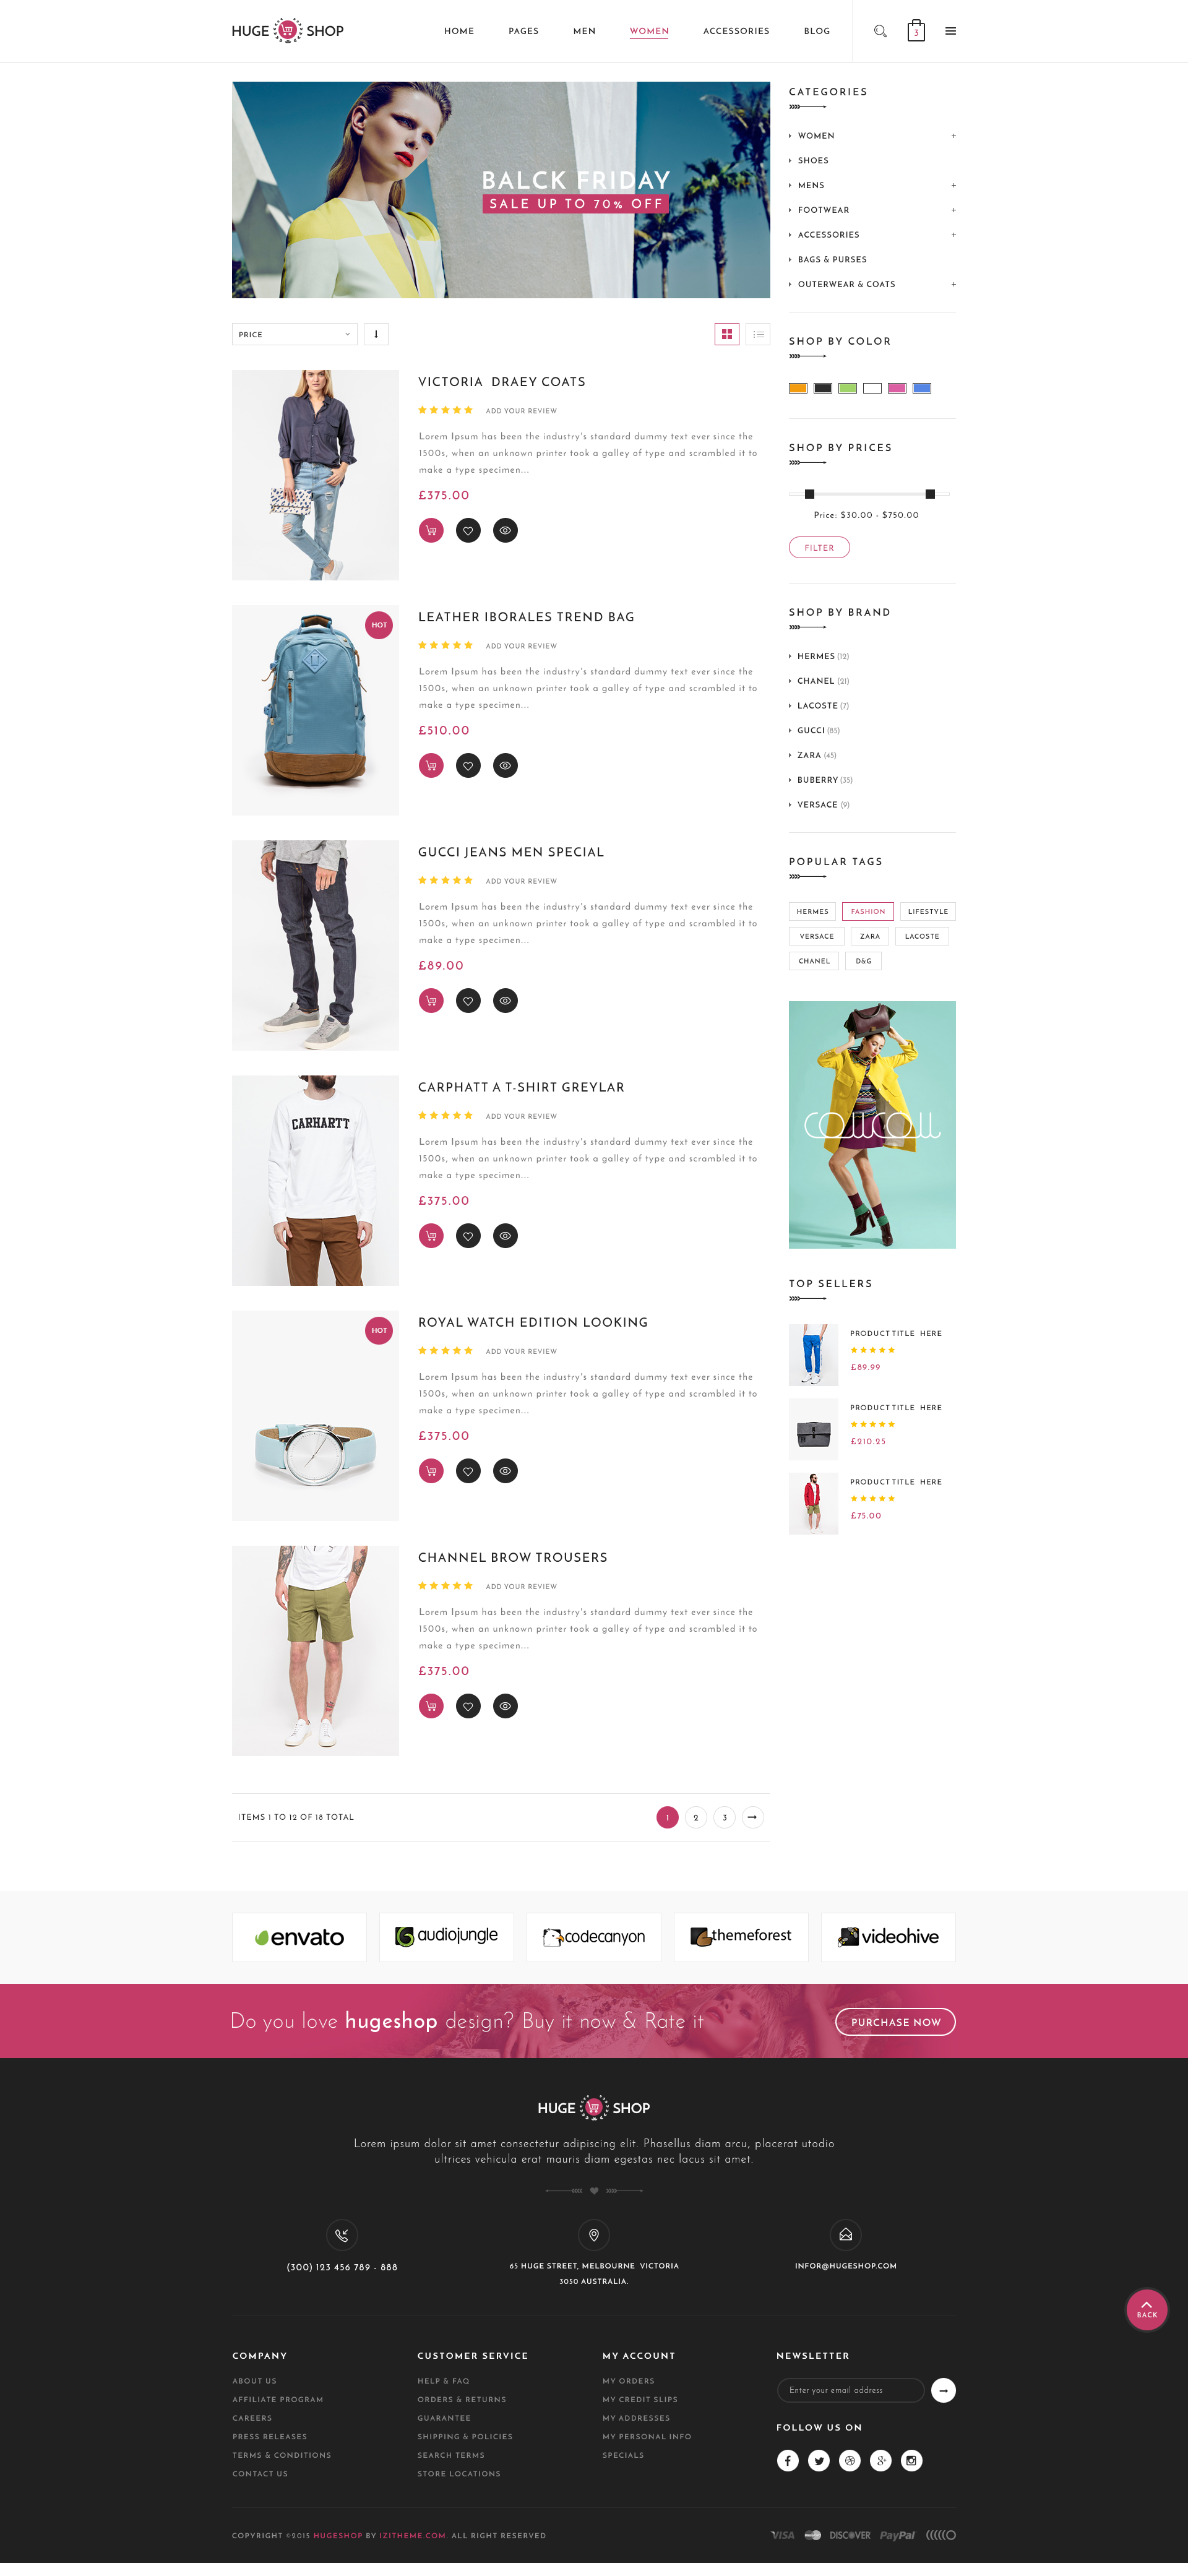Click the Twitter icon in footer
1188x2563 pixels.
tap(818, 2460)
